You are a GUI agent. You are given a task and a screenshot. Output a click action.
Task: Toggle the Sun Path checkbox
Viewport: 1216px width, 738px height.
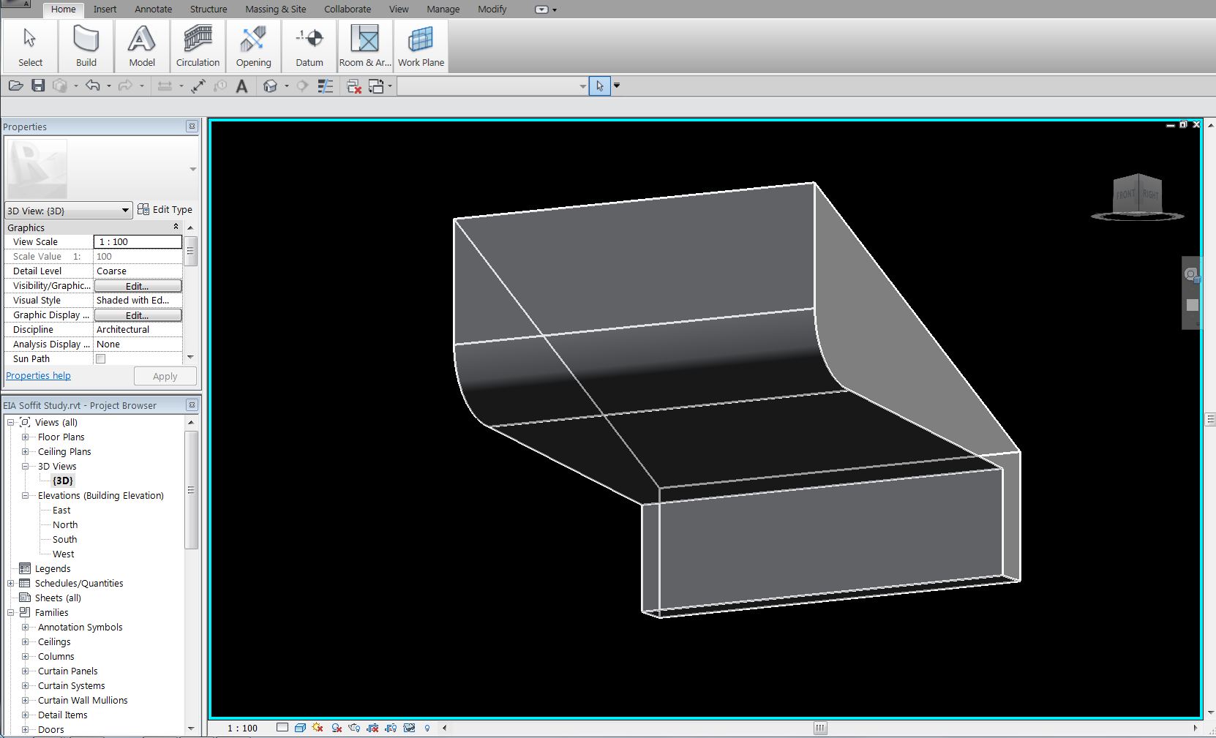pos(101,359)
